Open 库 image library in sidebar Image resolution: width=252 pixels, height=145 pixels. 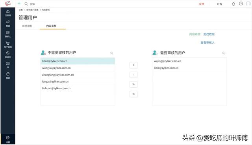8,65
